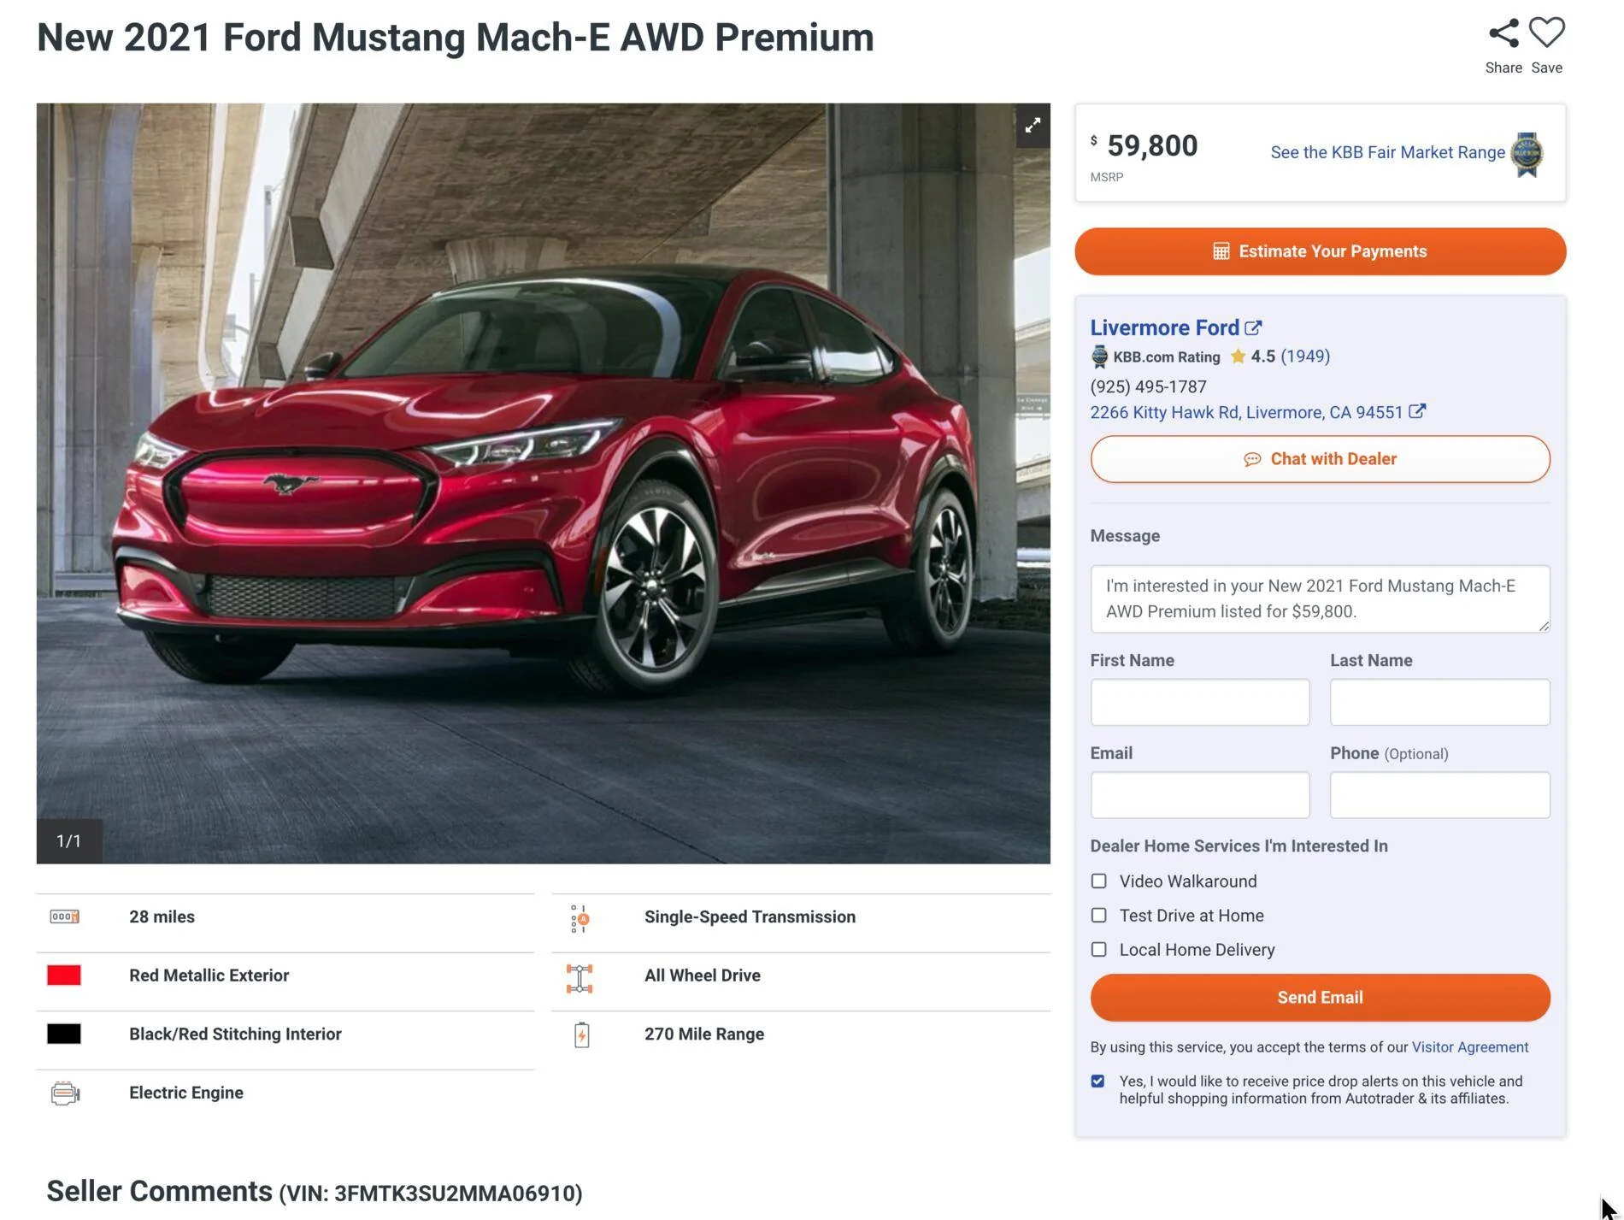This screenshot has height=1220, width=1624.
Task: Click the Email input field
Action: point(1200,795)
